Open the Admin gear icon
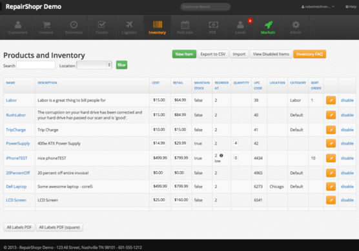Image resolution: width=359 pixels, height=251 pixels. (x=296, y=25)
